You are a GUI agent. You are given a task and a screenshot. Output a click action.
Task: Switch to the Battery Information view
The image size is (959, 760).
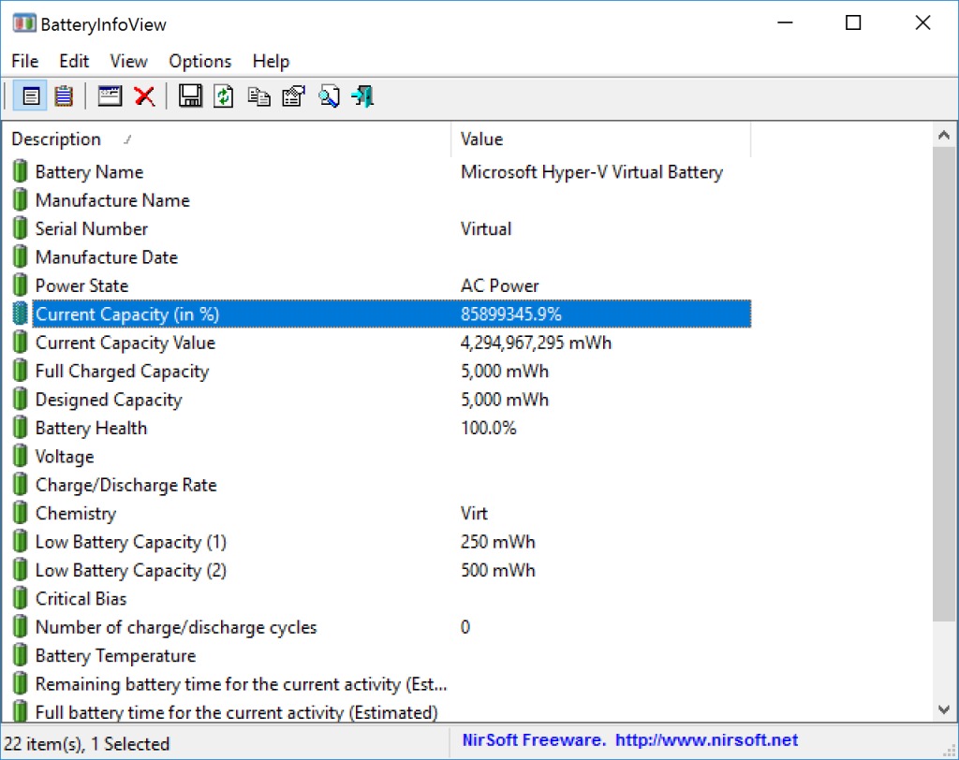tap(29, 95)
